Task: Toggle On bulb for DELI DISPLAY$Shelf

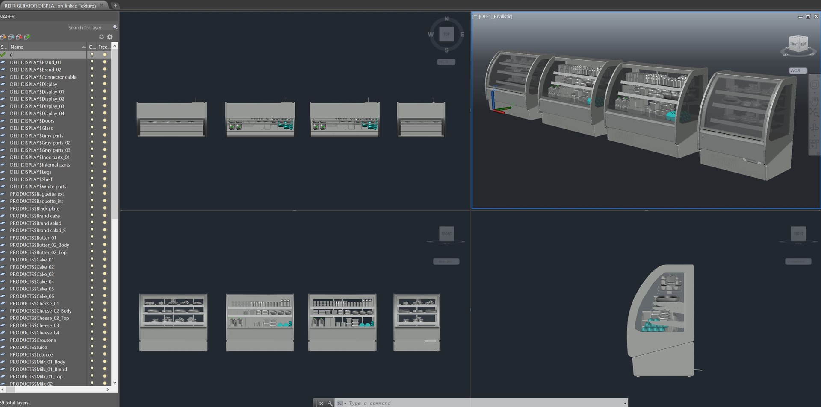Action: [92, 179]
